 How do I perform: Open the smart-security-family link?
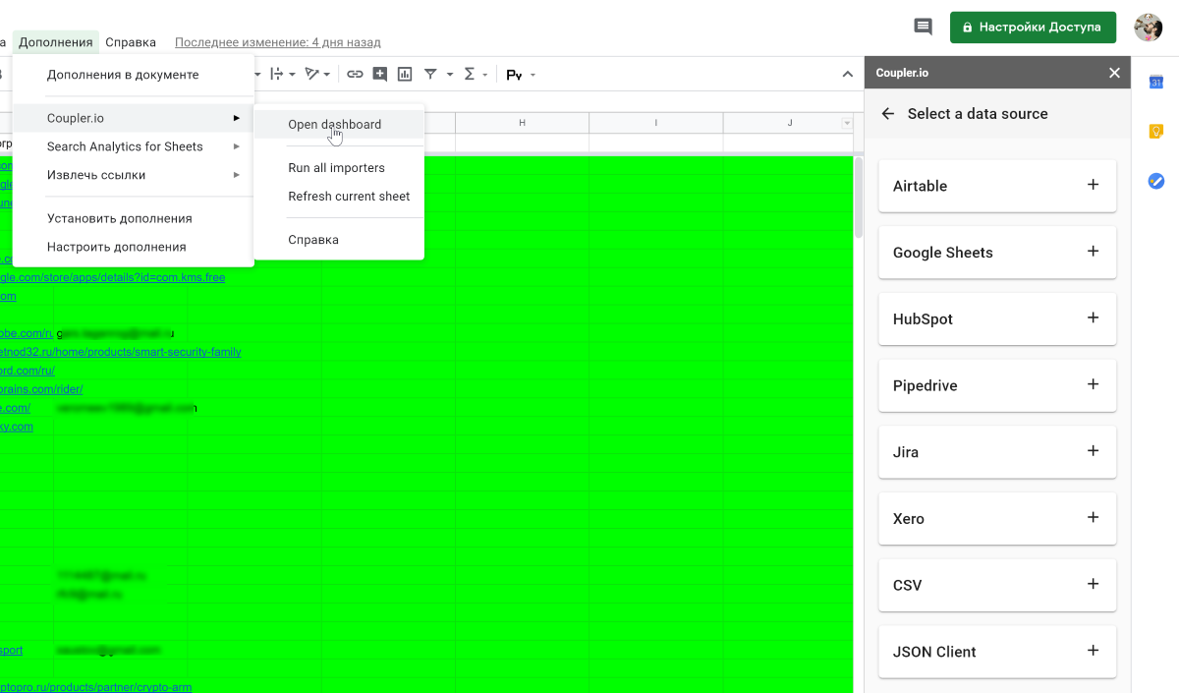pos(120,352)
